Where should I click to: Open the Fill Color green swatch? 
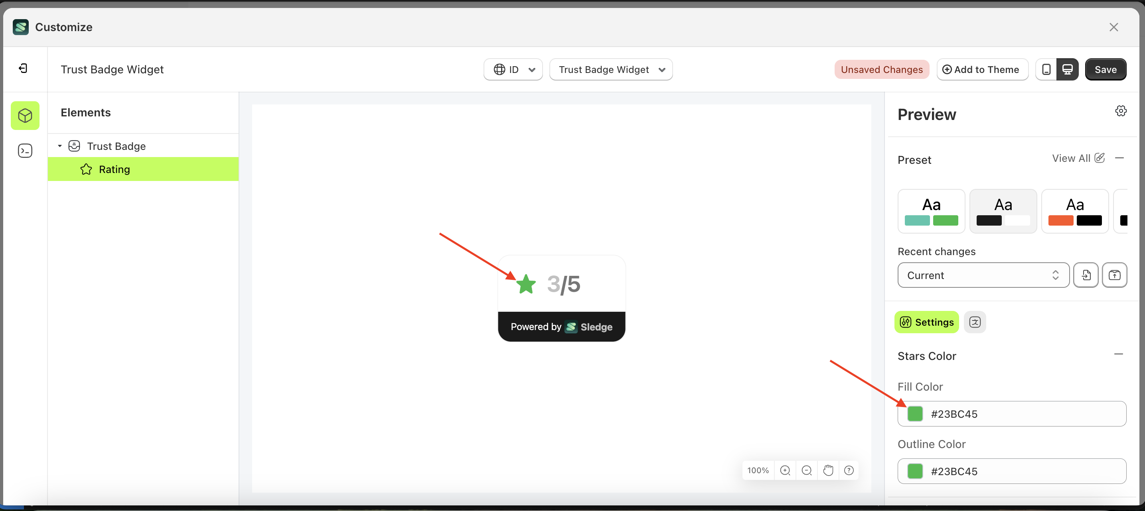915,414
